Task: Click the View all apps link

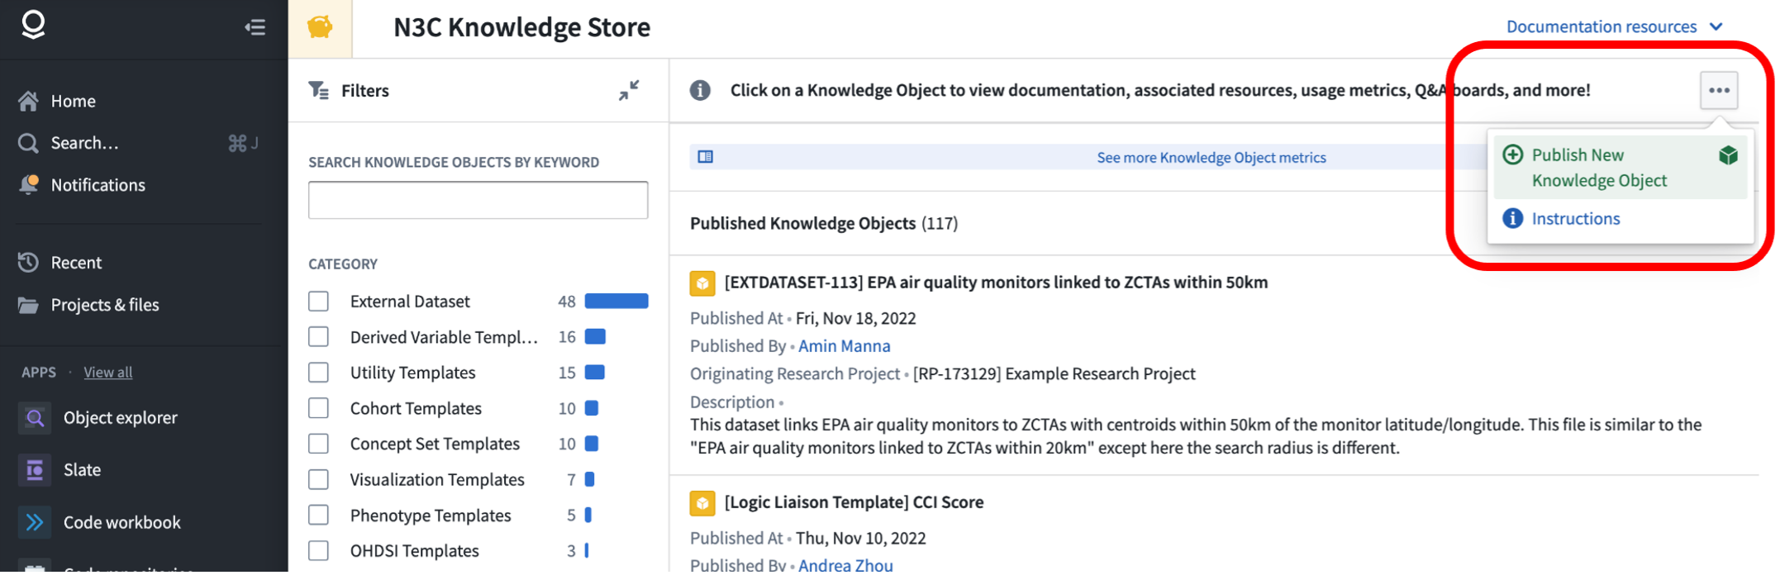Action: tap(107, 372)
